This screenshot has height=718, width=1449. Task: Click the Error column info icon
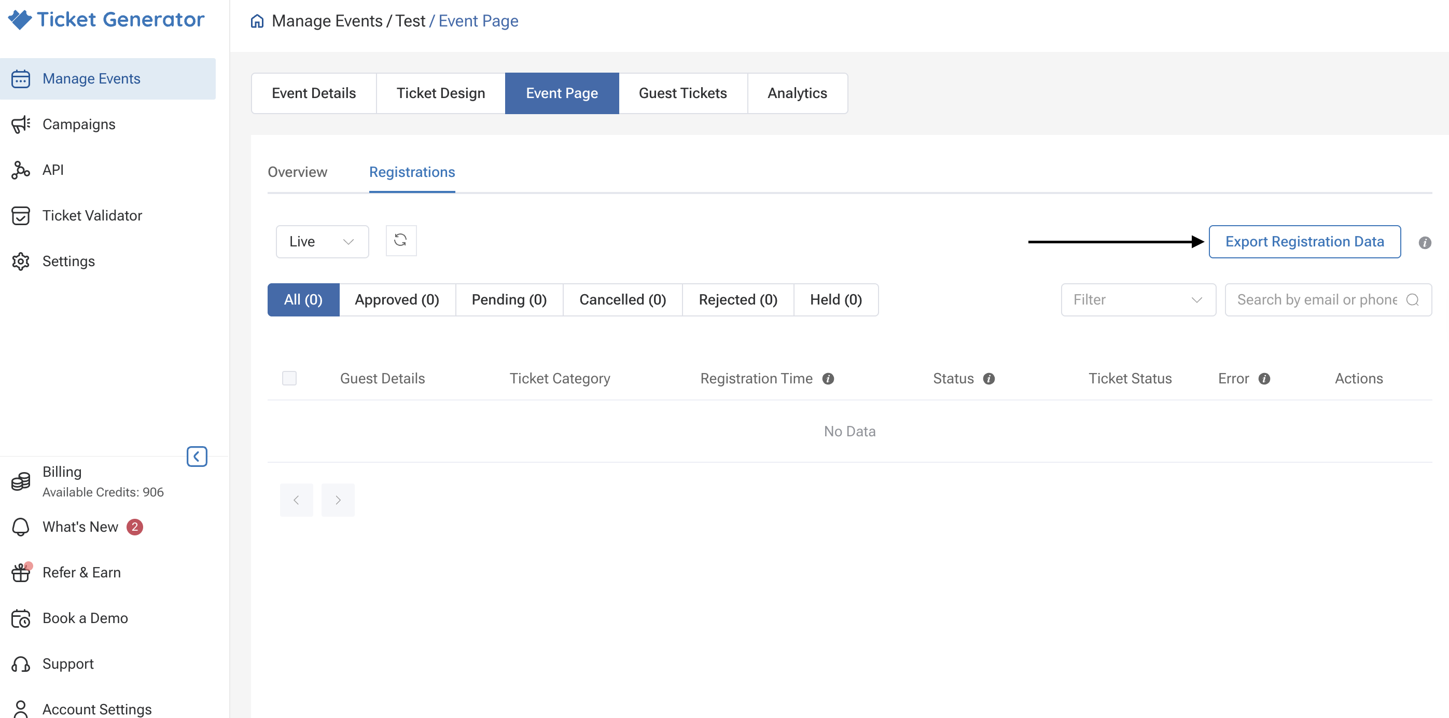(x=1263, y=379)
